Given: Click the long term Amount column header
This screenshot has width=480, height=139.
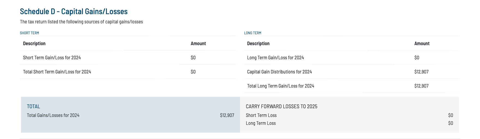Looking at the screenshot, I should point(422,44).
